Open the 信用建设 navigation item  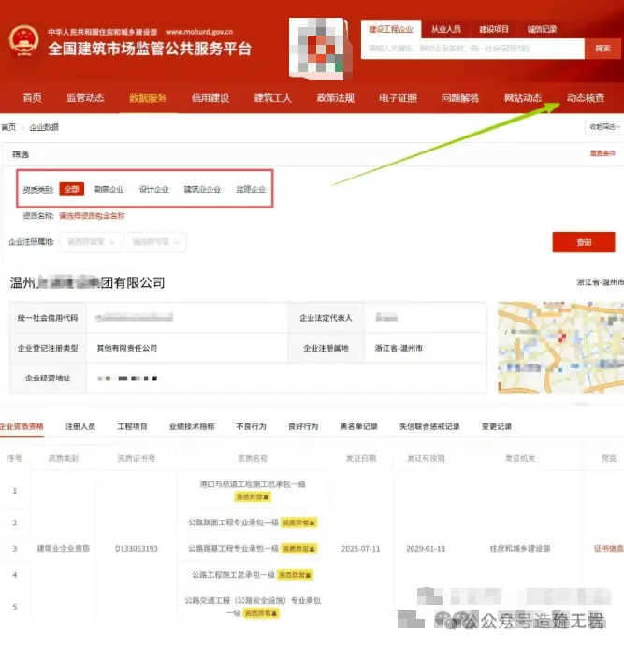[210, 98]
